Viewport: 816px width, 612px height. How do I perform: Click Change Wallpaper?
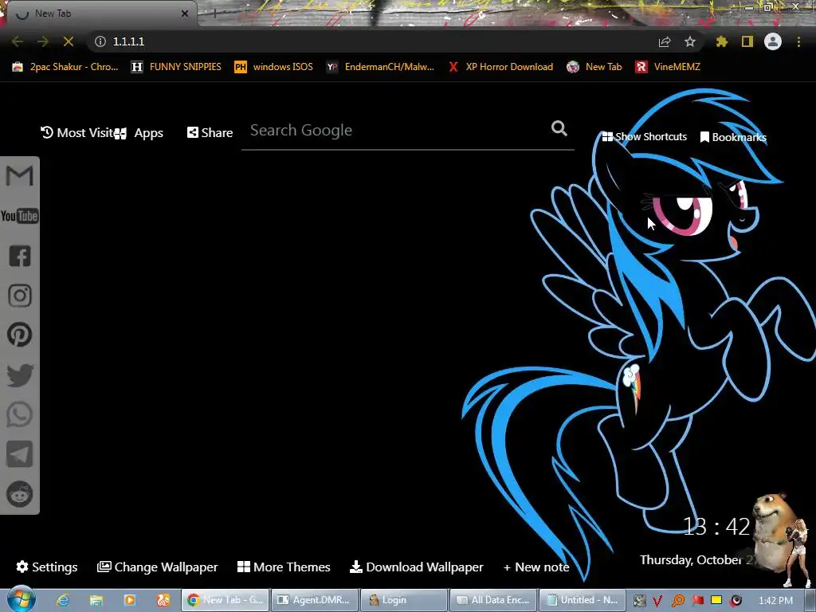(x=157, y=567)
